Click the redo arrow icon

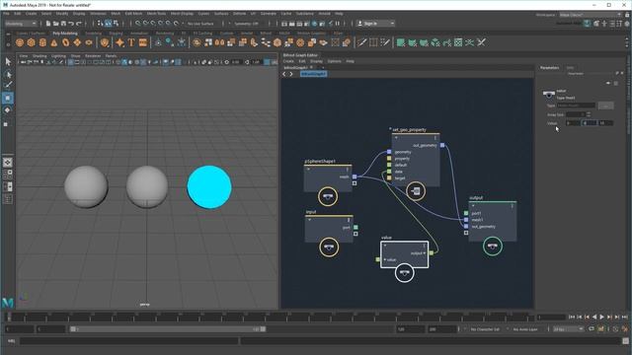point(79,24)
